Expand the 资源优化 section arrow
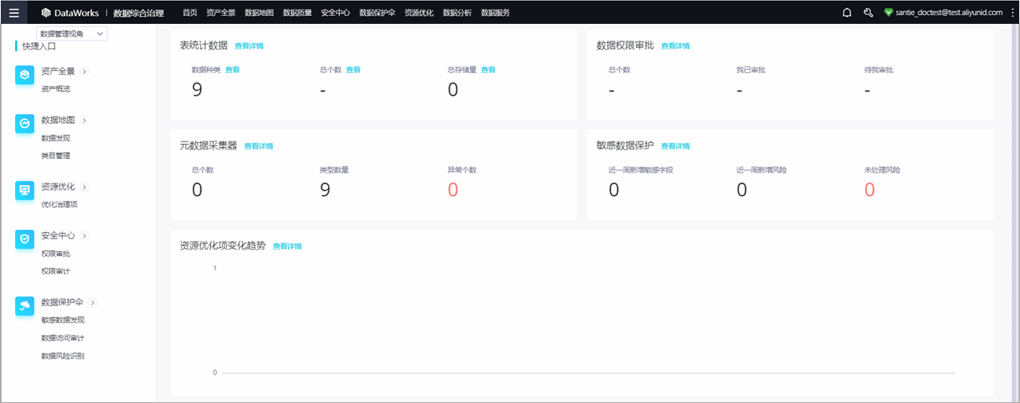Screen dimensions: 1020x403 click(x=84, y=188)
